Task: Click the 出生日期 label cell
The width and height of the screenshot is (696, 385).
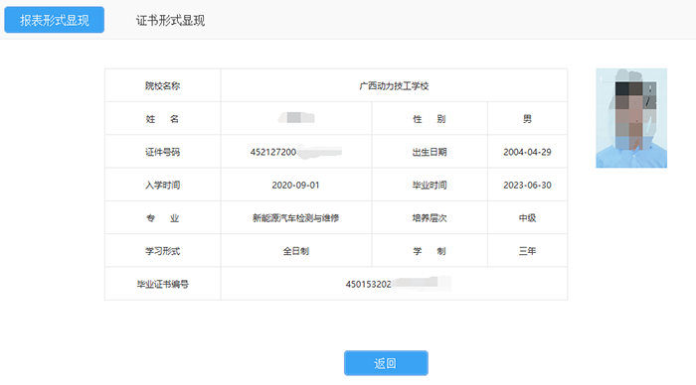Action: tap(430, 152)
